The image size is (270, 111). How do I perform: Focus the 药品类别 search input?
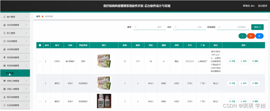[x=233, y=27]
